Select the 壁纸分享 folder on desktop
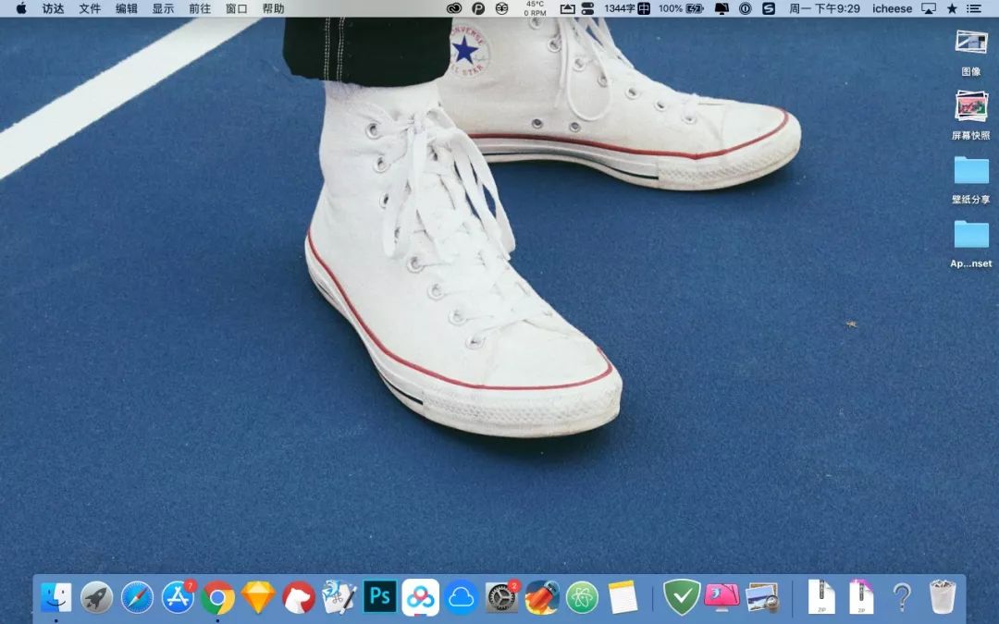Image resolution: width=999 pixels, height=624 pixels. [971, 171]
